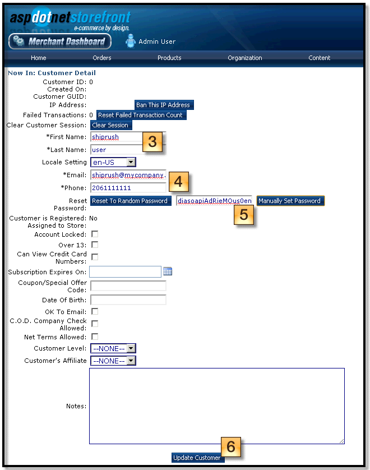Image resolution: width=370 pixels, height=470 pixels.
Task: Open the Organization menu
Action: point(245,58)
